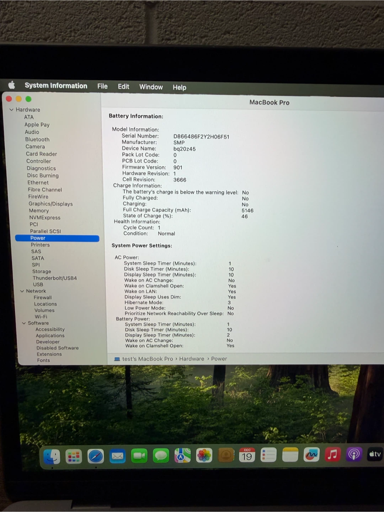Collapse the Network section
Viewport: 384px width, 512px height.
pyautogui.click(x=22, y=291)
